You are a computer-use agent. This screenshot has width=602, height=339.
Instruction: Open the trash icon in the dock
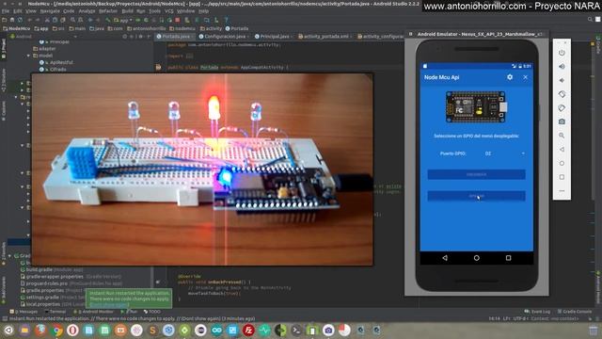click(x=594, y=331)
